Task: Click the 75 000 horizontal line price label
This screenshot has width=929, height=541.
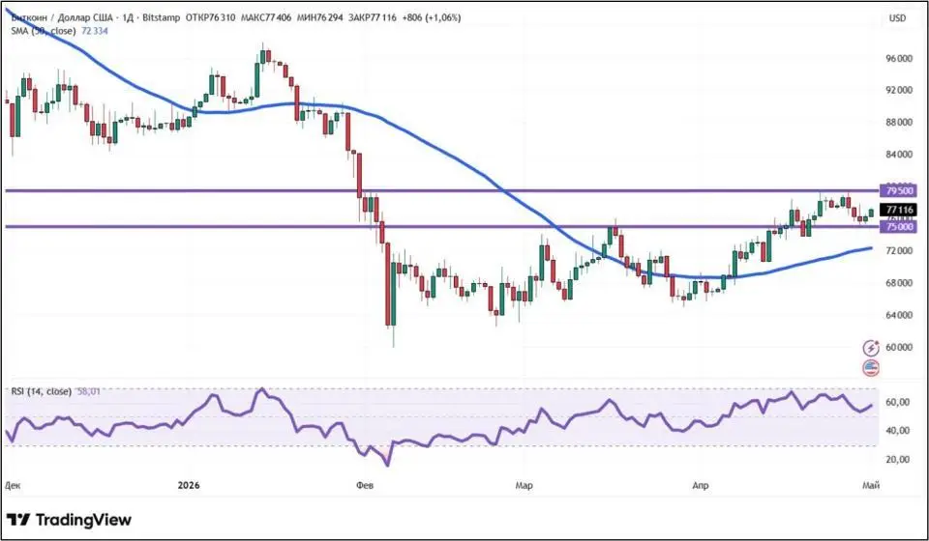Action: [x=899, y=227]
